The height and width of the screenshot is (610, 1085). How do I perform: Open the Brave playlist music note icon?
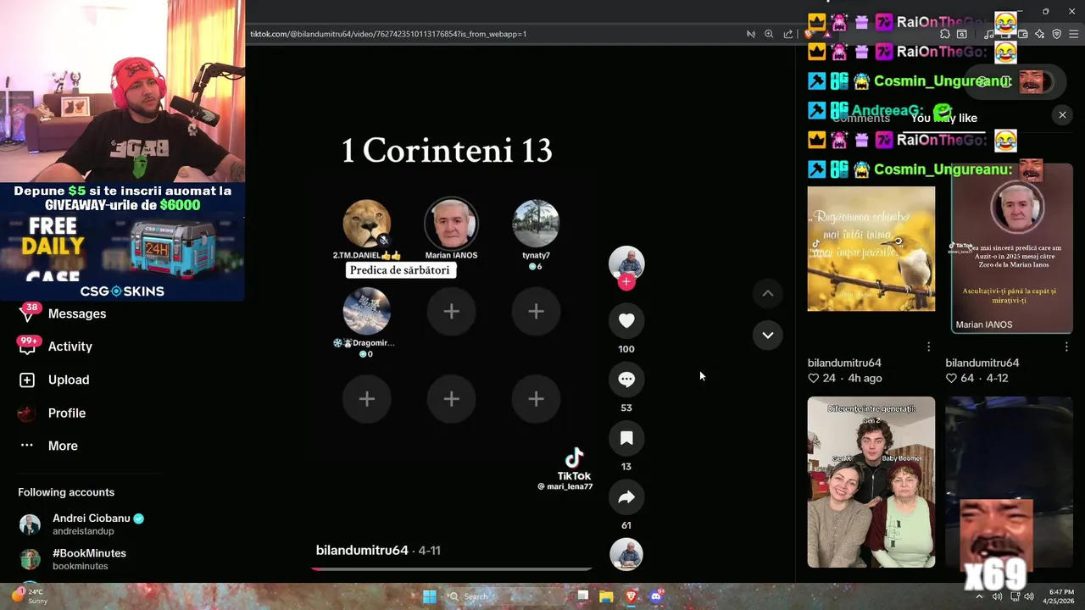[989, 34]
